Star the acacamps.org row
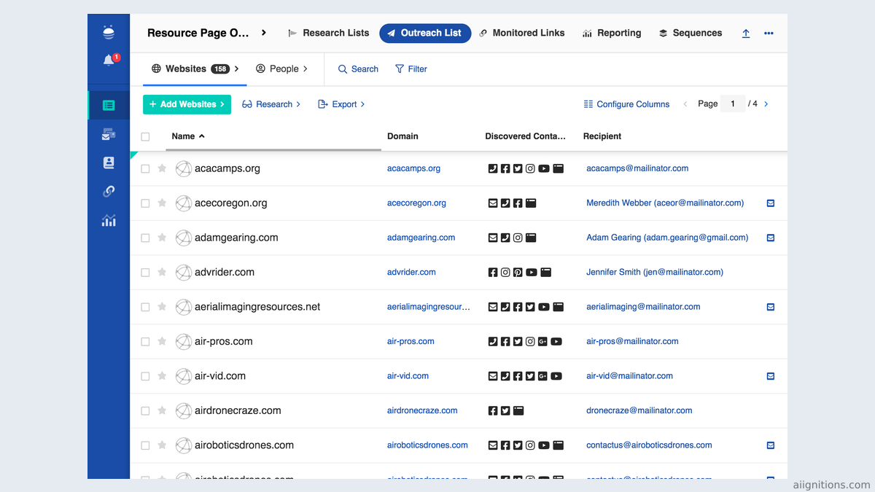The height and width of the screenshot is (492, 875). [x=162, y=168]
